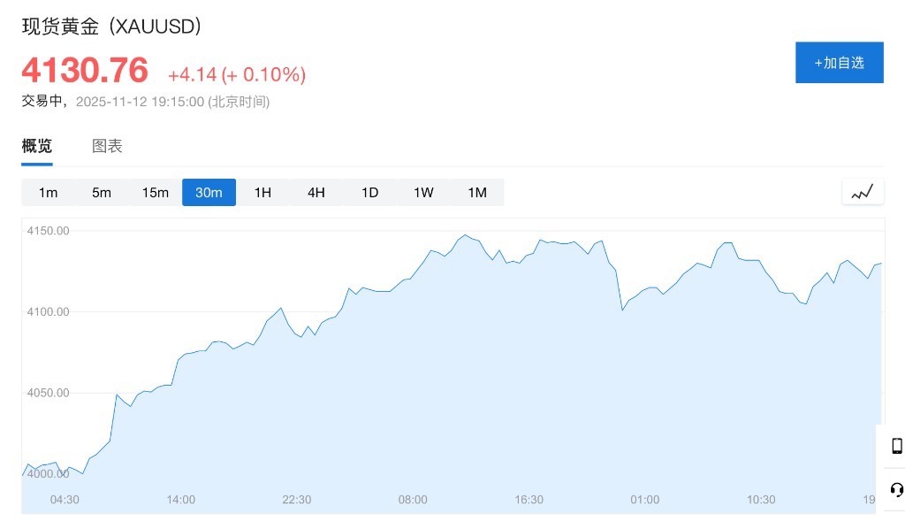
Task: Choose the 4H chart interval
Action: point(316,192)
